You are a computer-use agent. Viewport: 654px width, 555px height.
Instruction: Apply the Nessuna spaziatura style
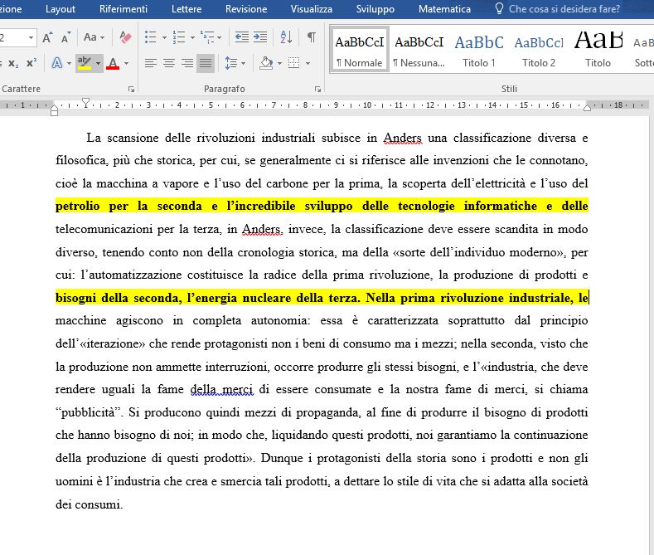(419, 50)
